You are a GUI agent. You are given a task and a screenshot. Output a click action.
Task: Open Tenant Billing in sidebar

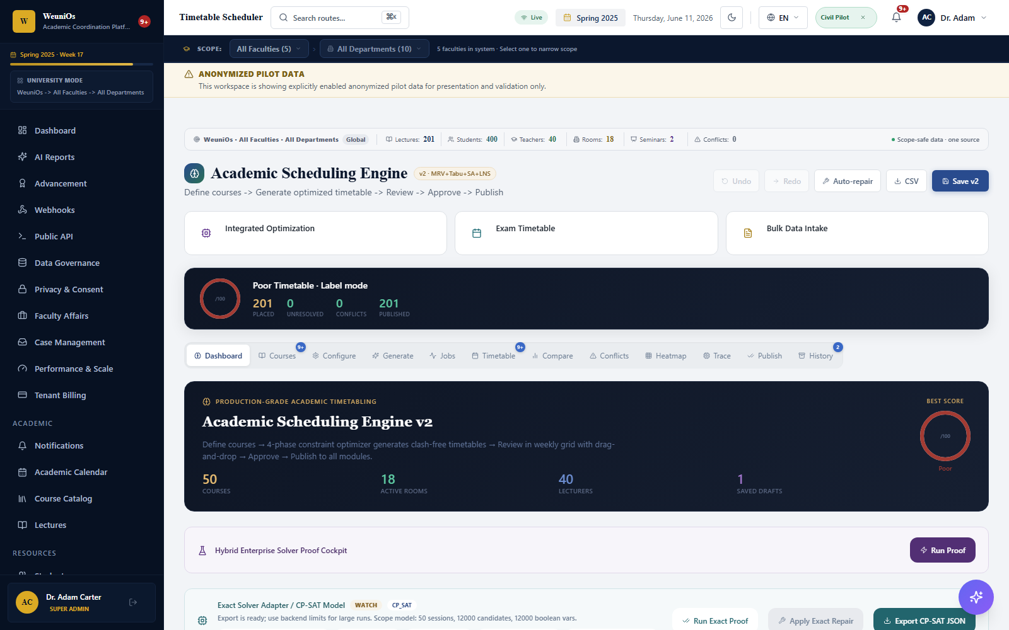82,395
